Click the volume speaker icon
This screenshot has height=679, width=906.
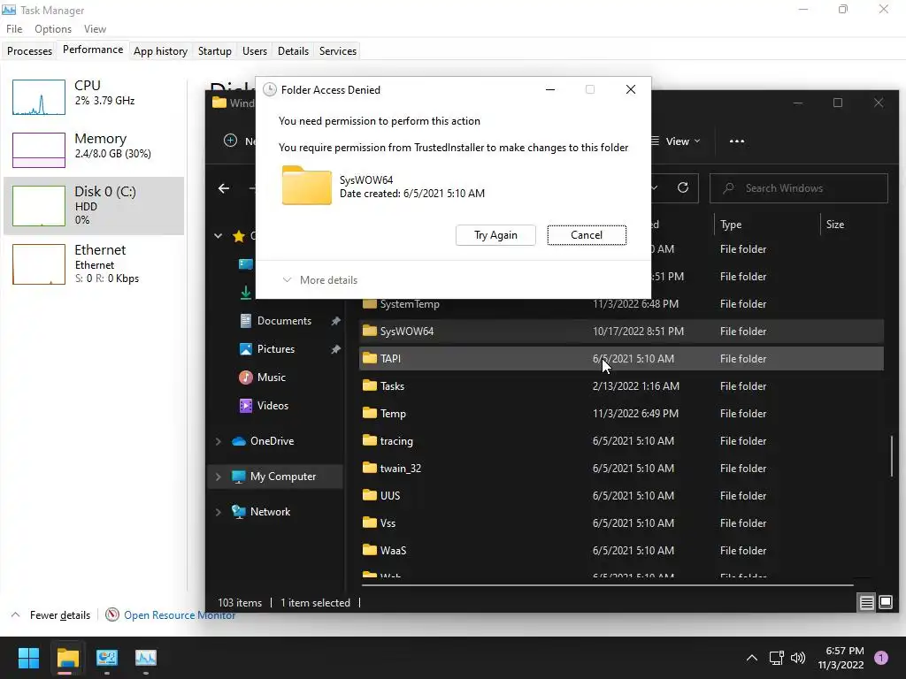798,658
